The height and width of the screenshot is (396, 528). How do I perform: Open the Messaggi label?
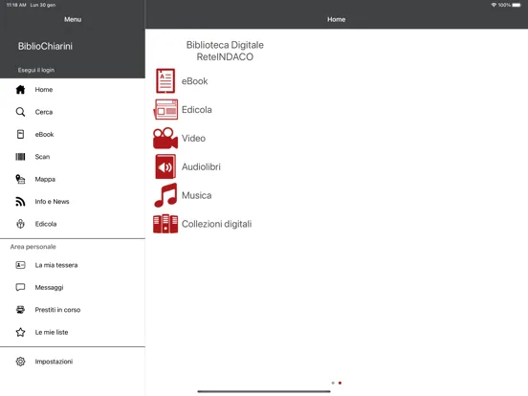pos(49,287)
